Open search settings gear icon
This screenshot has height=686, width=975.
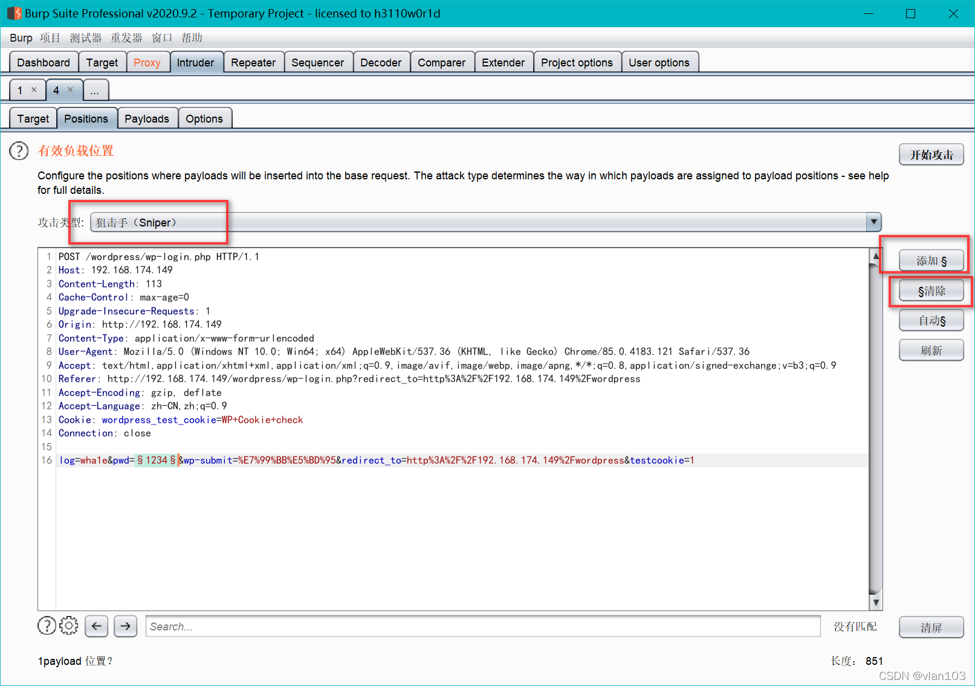coord(69,626)
